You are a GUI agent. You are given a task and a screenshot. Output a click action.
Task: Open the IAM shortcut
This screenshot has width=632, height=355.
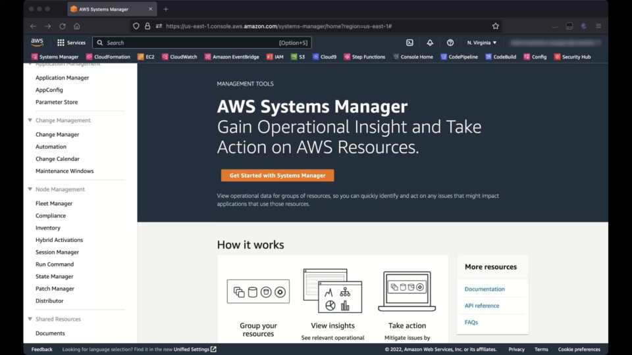(275, 57)
